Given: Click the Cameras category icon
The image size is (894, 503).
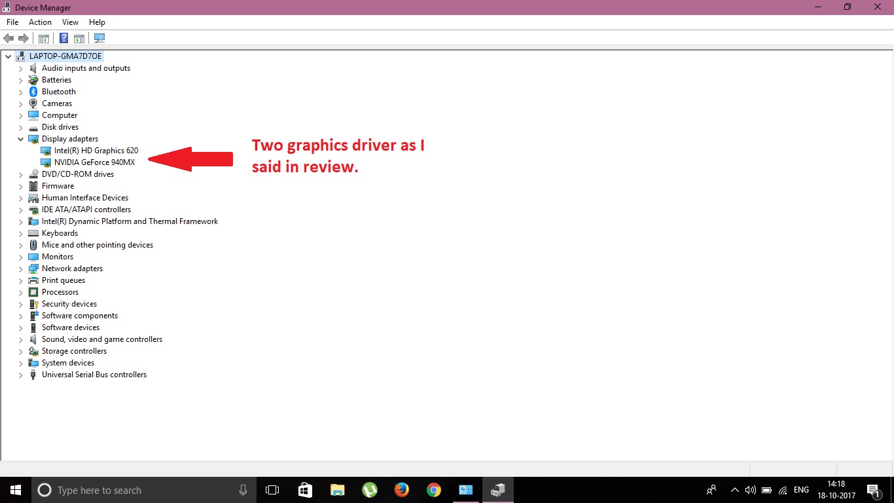Looking at the screenshot, I should (33, 103).
